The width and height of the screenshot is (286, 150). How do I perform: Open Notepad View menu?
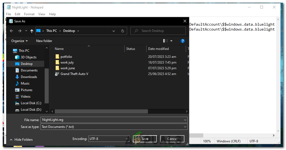(x=42, y=14)
